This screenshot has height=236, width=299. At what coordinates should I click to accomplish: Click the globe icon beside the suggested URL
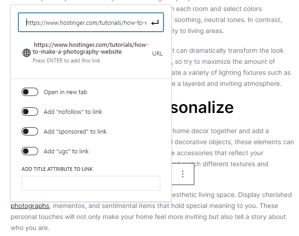tap(27, 53)
